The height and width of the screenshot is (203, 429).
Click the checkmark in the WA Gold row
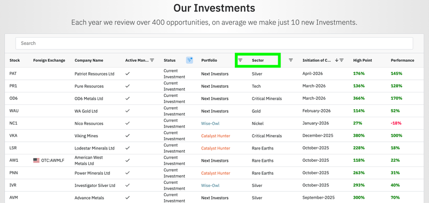click(128, 111)
